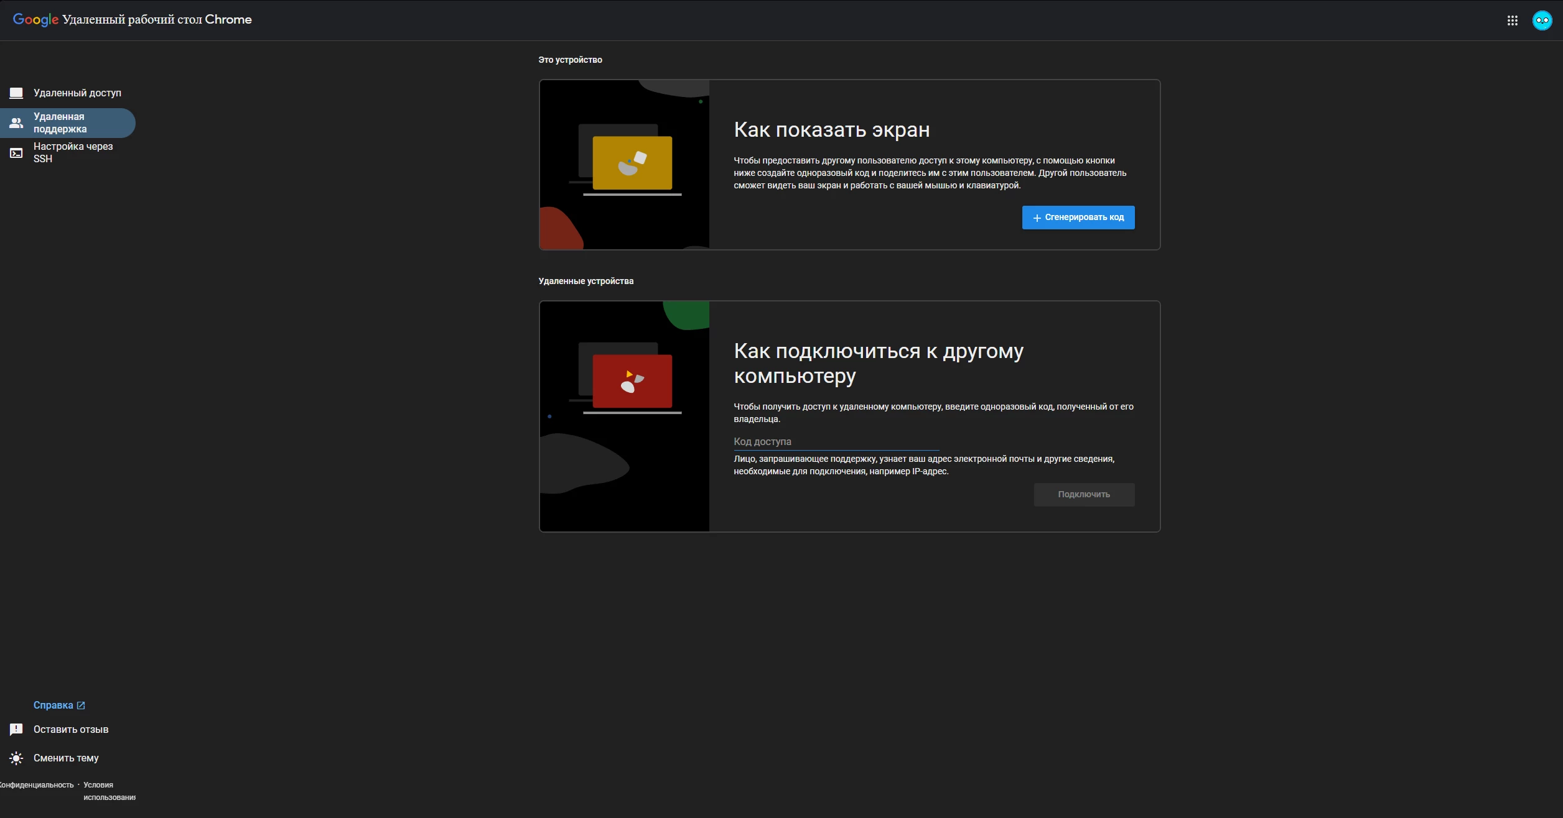This screenshot has width=1563, height=818.
Task: Click the Подключить button
Action: pyautogui.click(x=1084, y=495)
